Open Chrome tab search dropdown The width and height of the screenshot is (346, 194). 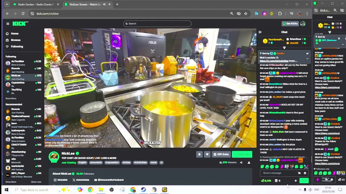tap(7, 4)
